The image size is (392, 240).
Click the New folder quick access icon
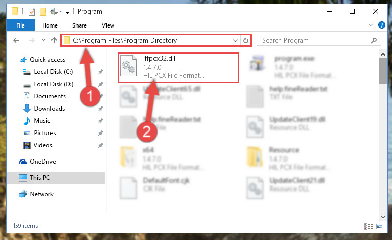pos(43,12)
